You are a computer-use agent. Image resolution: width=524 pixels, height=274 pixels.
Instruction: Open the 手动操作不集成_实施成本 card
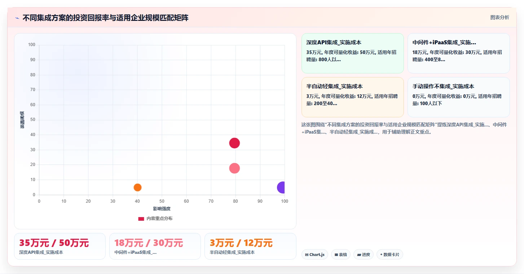[458, 97]
